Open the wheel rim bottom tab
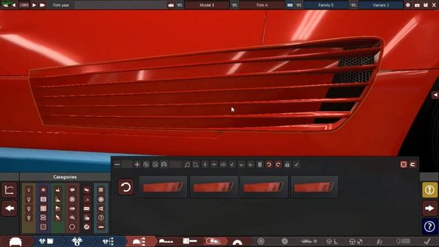439x247 pixels. point(261,241)
